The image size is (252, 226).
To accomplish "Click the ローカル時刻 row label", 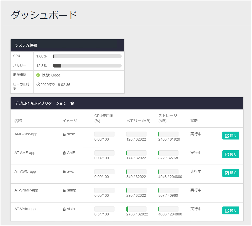I will pyautogui.click(x=21, y=86).
